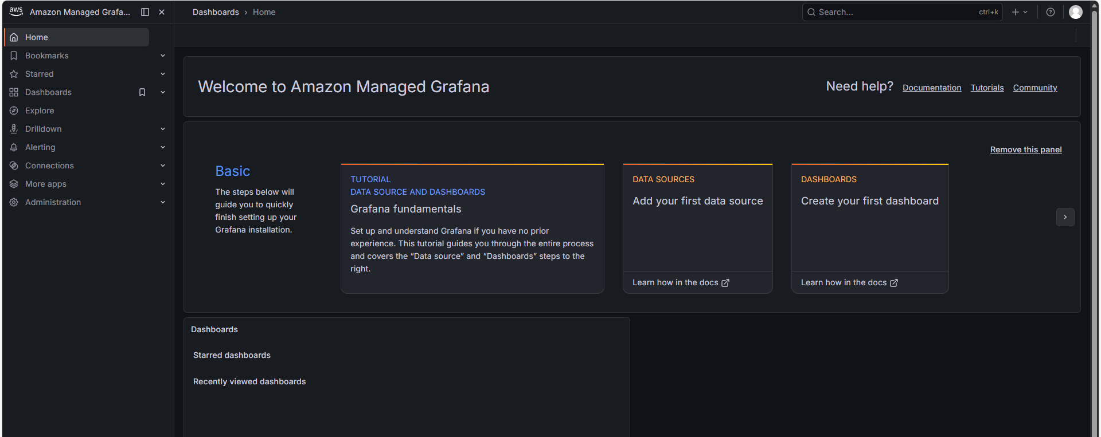Open the help question mark menu

(1051, 12)
